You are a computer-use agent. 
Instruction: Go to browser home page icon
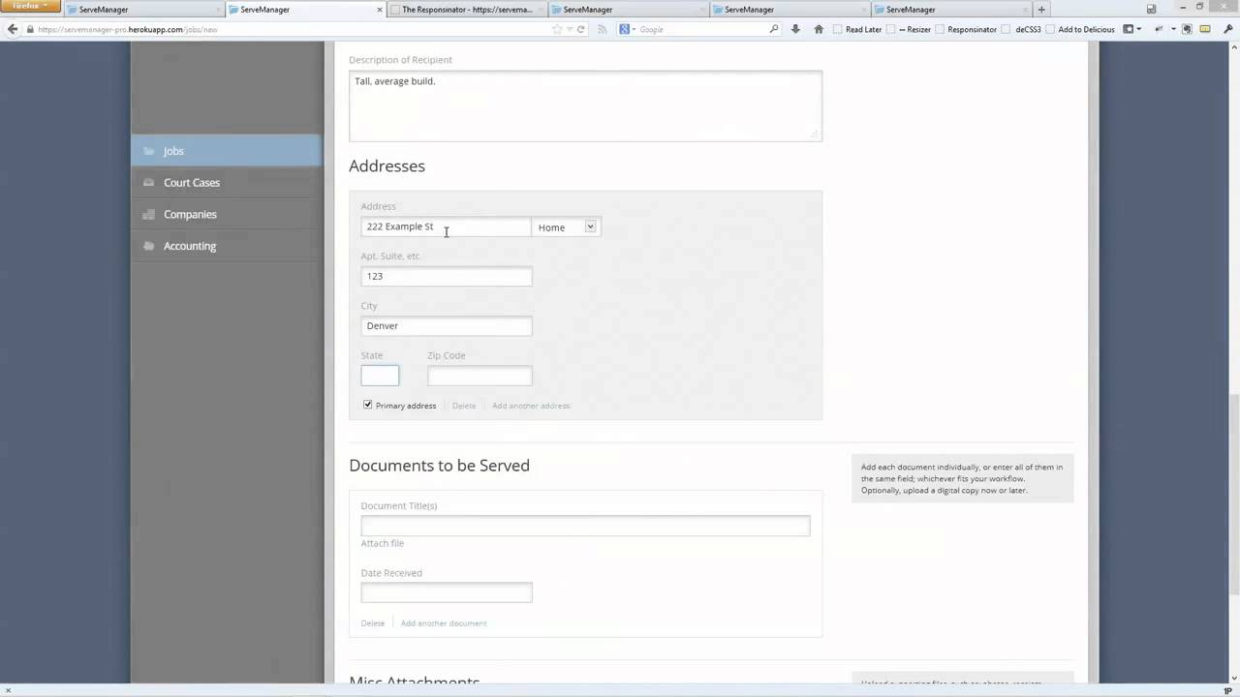(x=819, y=29)
